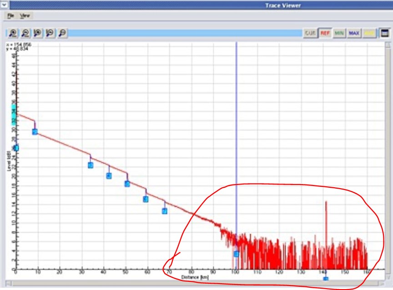Click the second zoom-out icon with side bar

(x=50, y=33)
